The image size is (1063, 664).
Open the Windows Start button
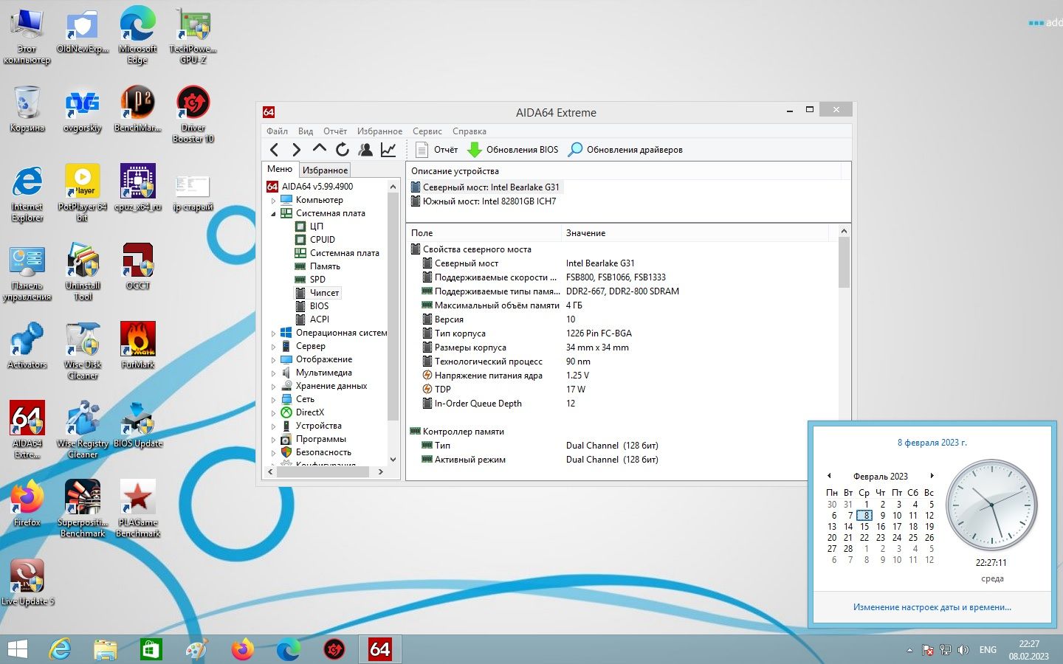17,649
